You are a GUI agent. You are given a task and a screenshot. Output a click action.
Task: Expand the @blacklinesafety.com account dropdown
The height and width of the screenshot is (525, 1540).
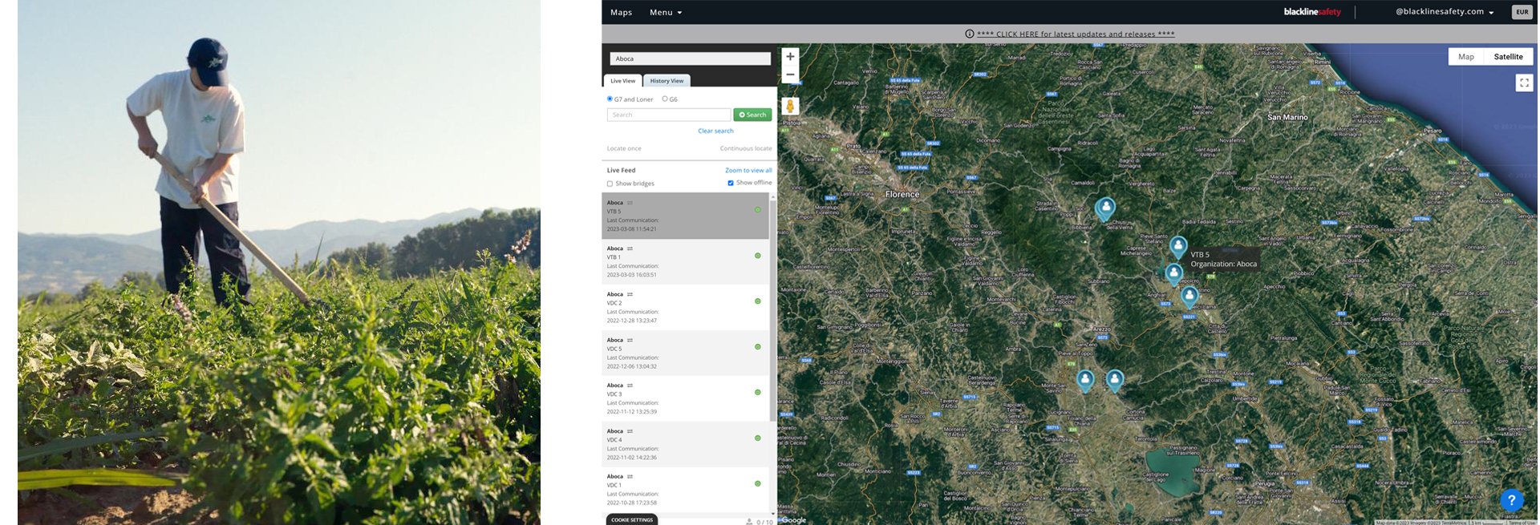tap(1445, 12)
